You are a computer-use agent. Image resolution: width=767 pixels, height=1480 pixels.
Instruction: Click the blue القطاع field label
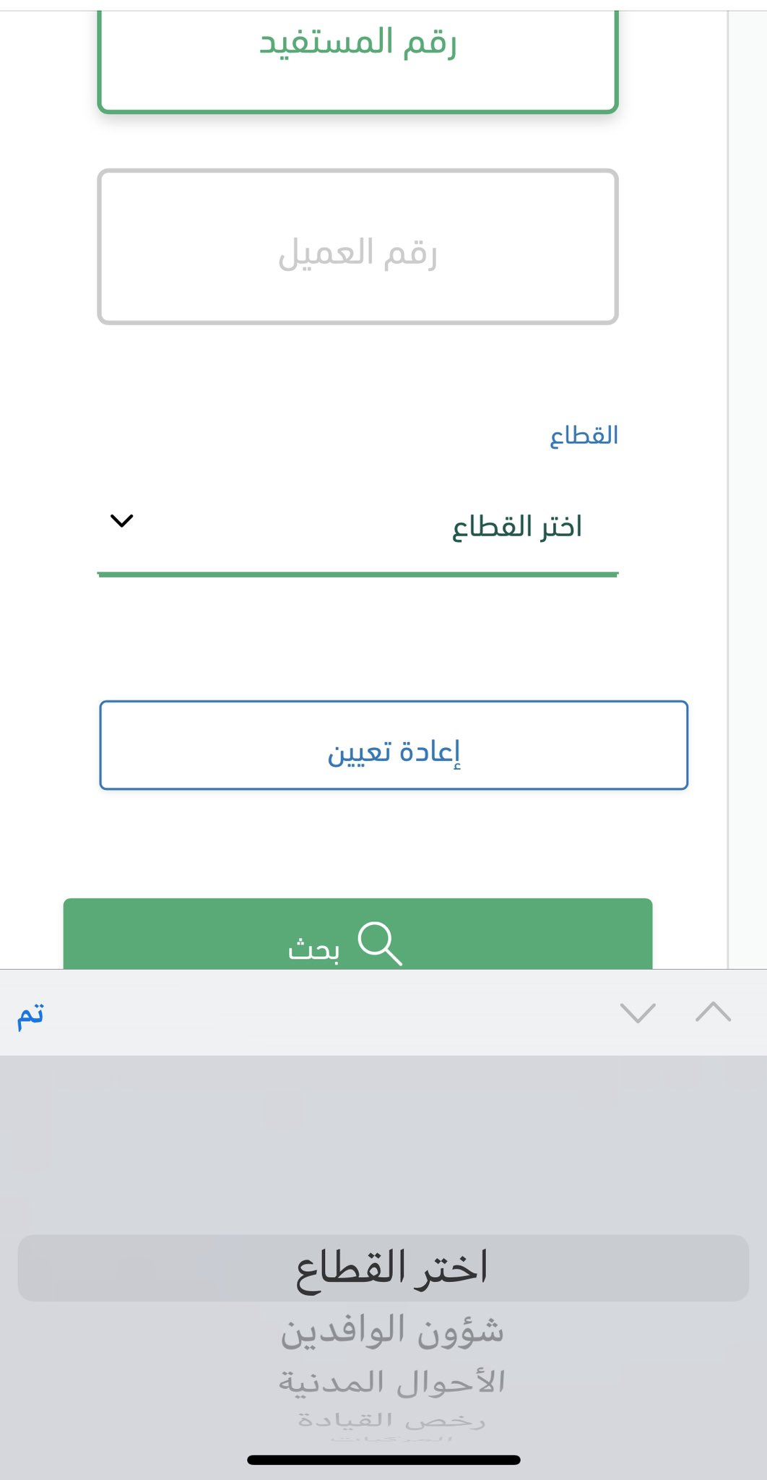pos(584,436)
